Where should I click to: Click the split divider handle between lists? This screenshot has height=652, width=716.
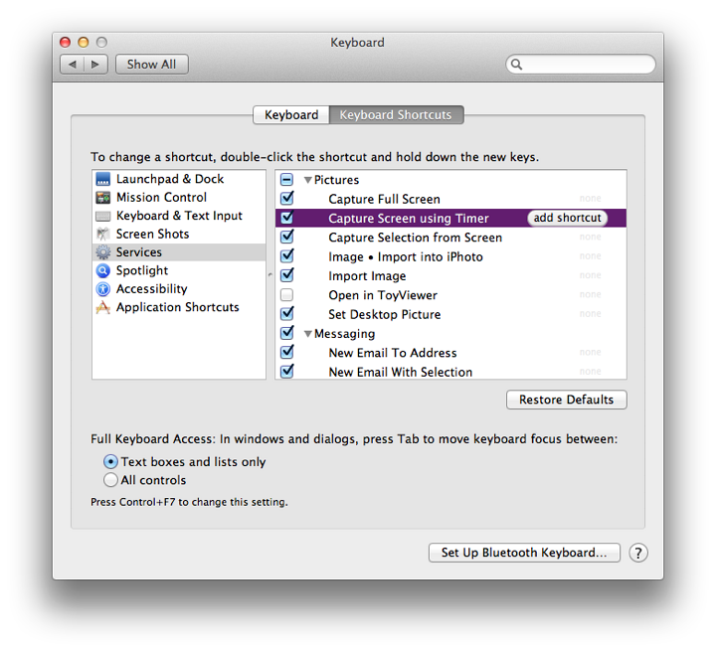tap(270, 274)
